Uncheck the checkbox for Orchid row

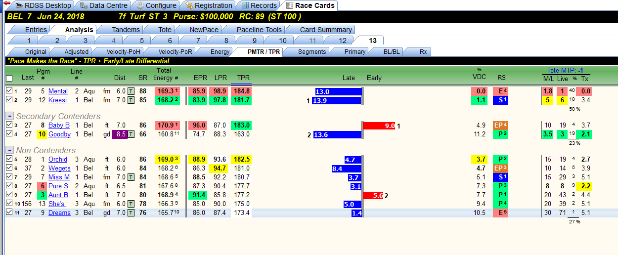(9, 159)
